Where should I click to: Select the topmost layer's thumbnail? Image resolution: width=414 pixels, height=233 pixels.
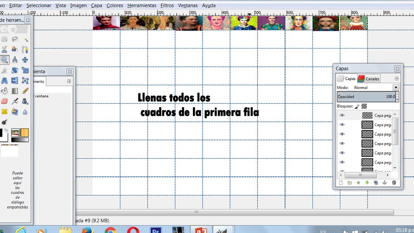[x=367, y=115]
